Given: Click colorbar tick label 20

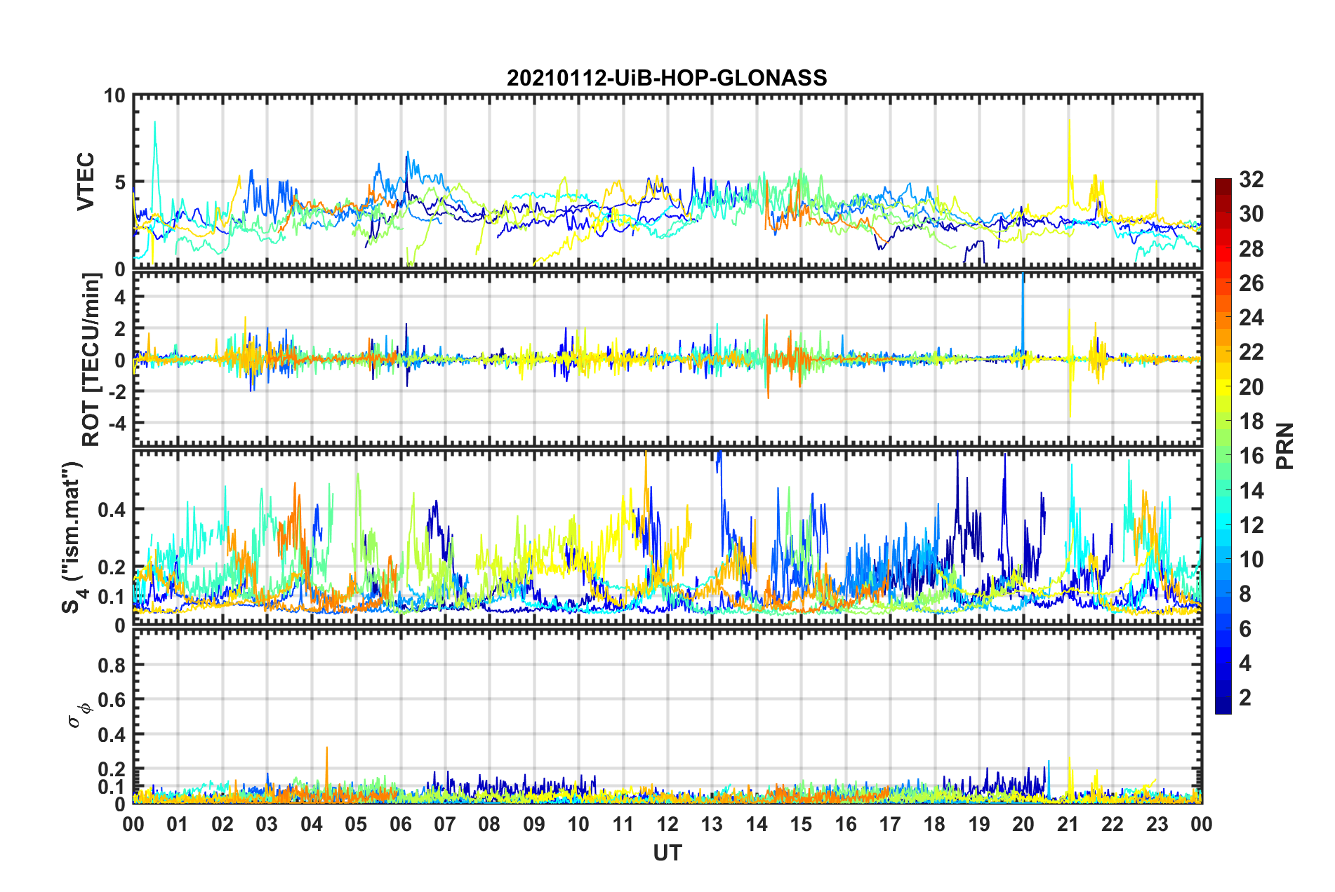Looking at the screenshot, I should (x=1251, y=387).
